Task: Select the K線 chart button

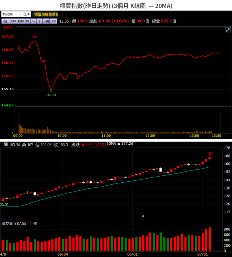Action: pyautogui.click(x=5, y=21)
